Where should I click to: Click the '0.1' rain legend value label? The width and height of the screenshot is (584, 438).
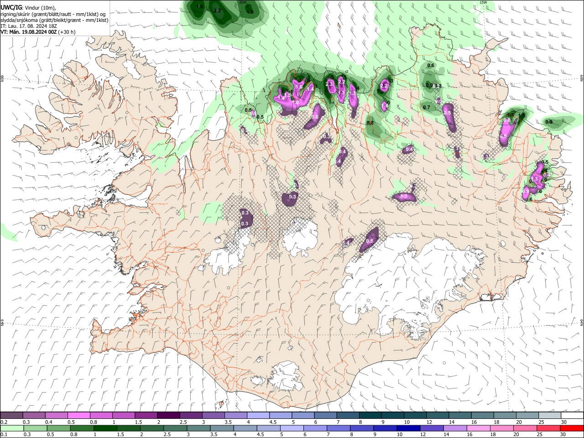(4, 434)
